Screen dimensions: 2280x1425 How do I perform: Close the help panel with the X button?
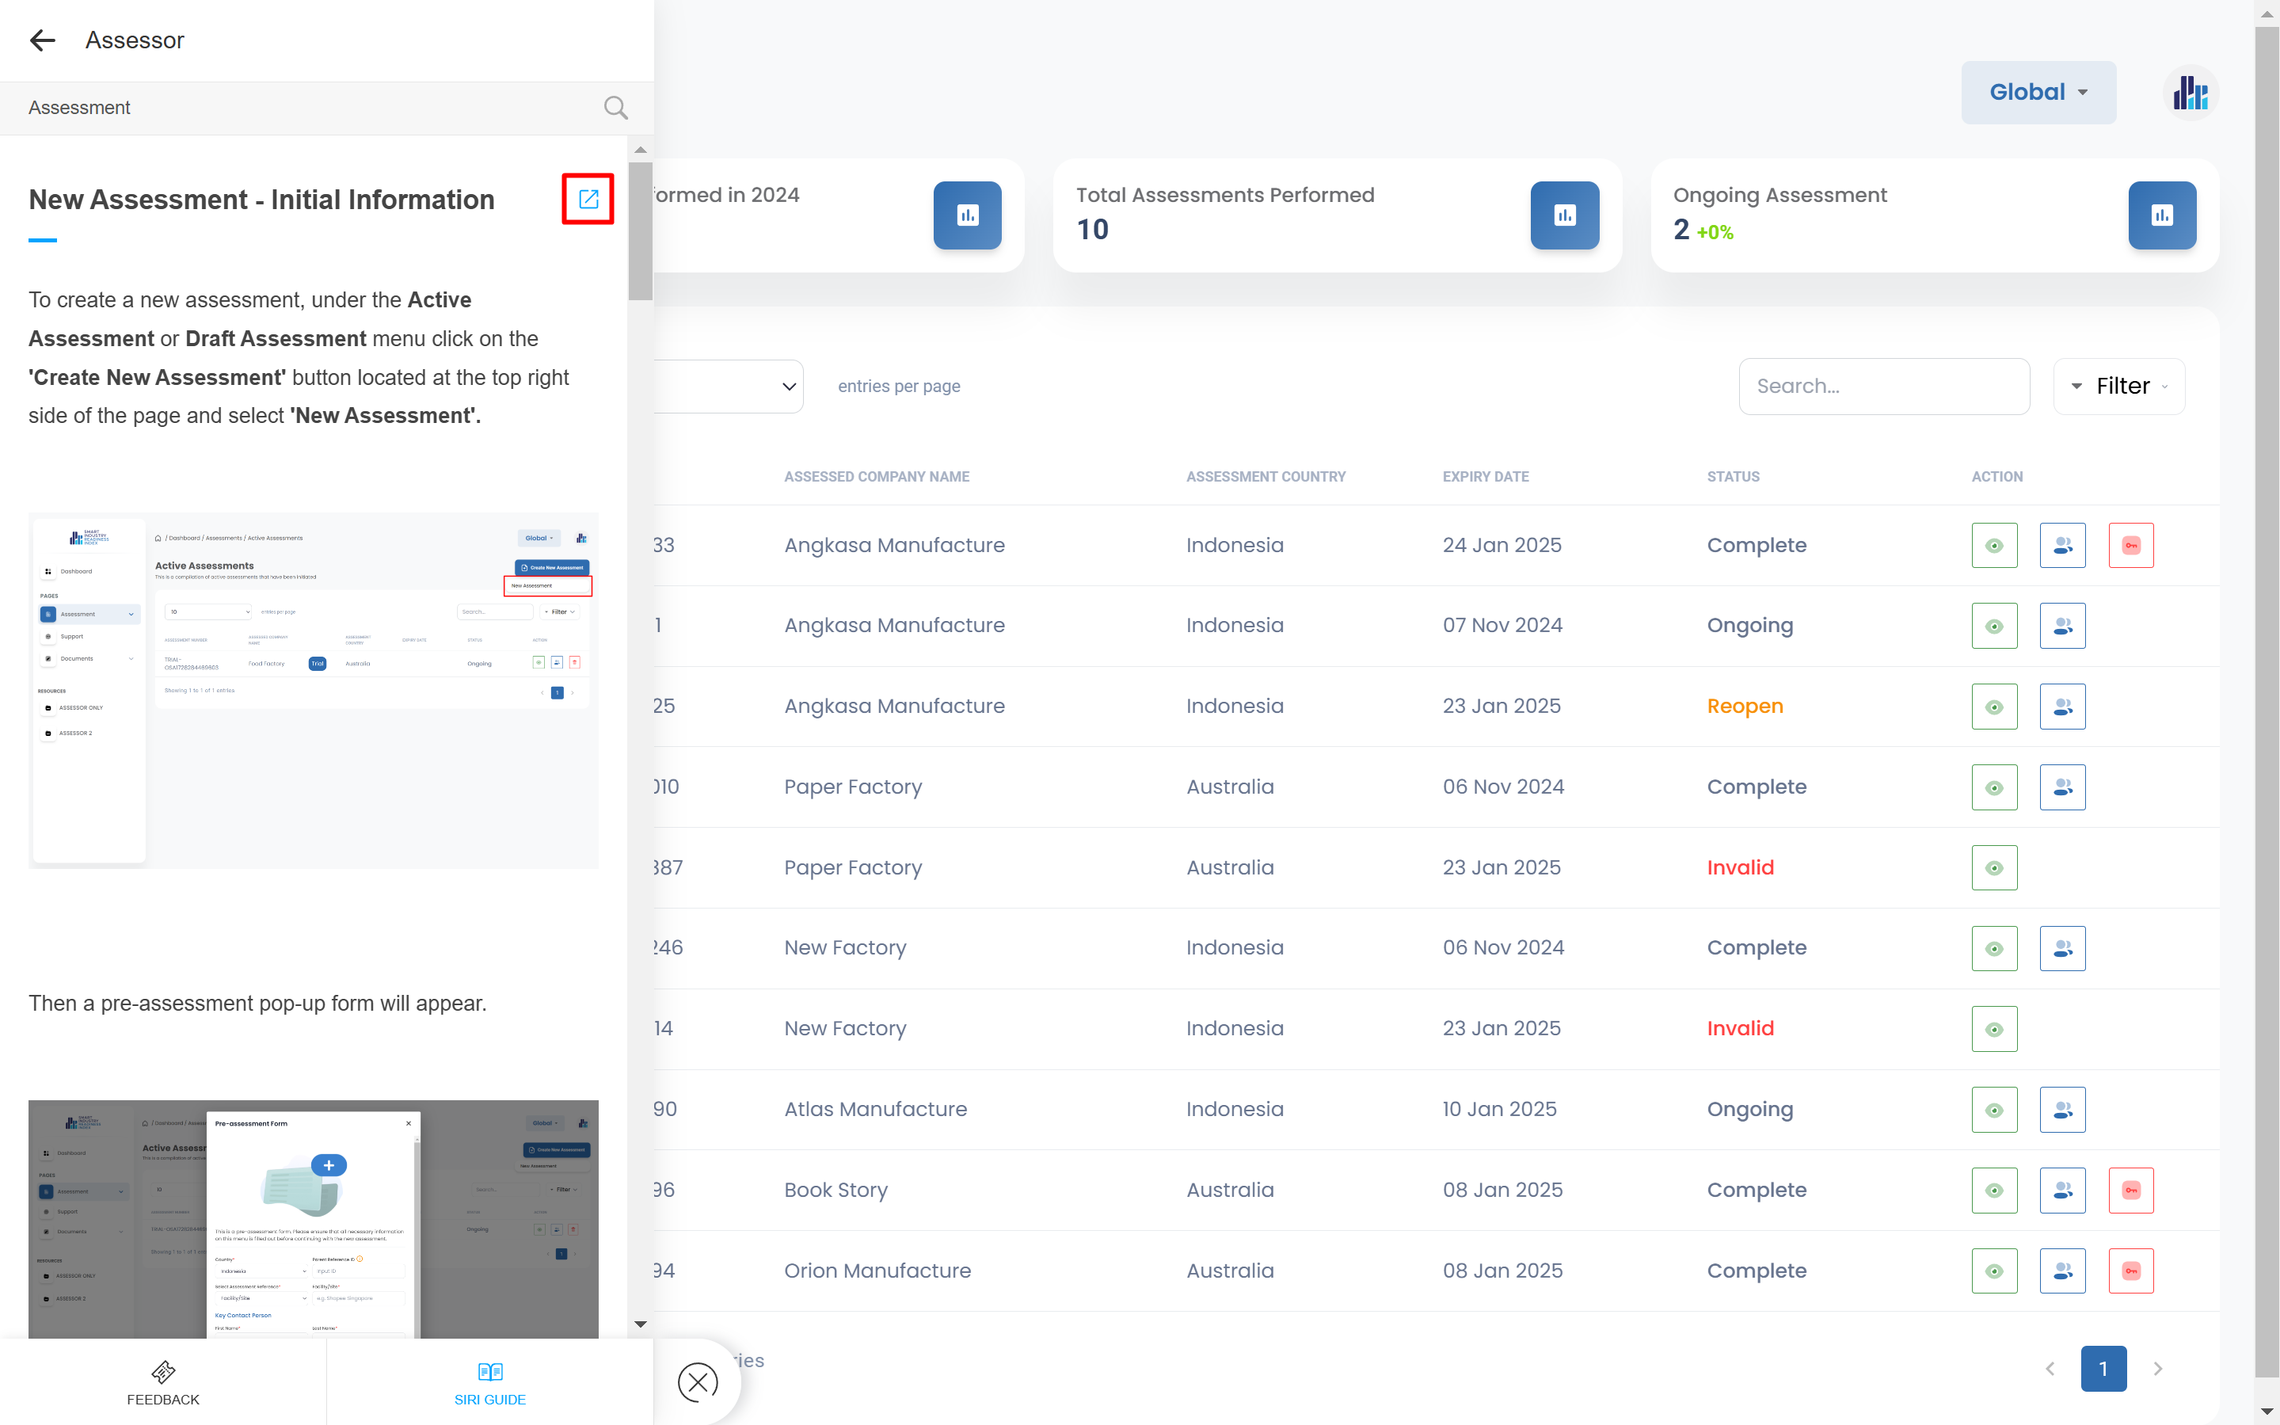coord(697,1381)
